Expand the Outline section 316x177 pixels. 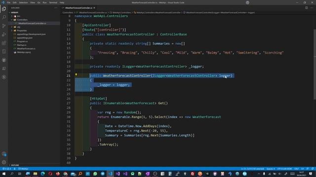(15, 165)
